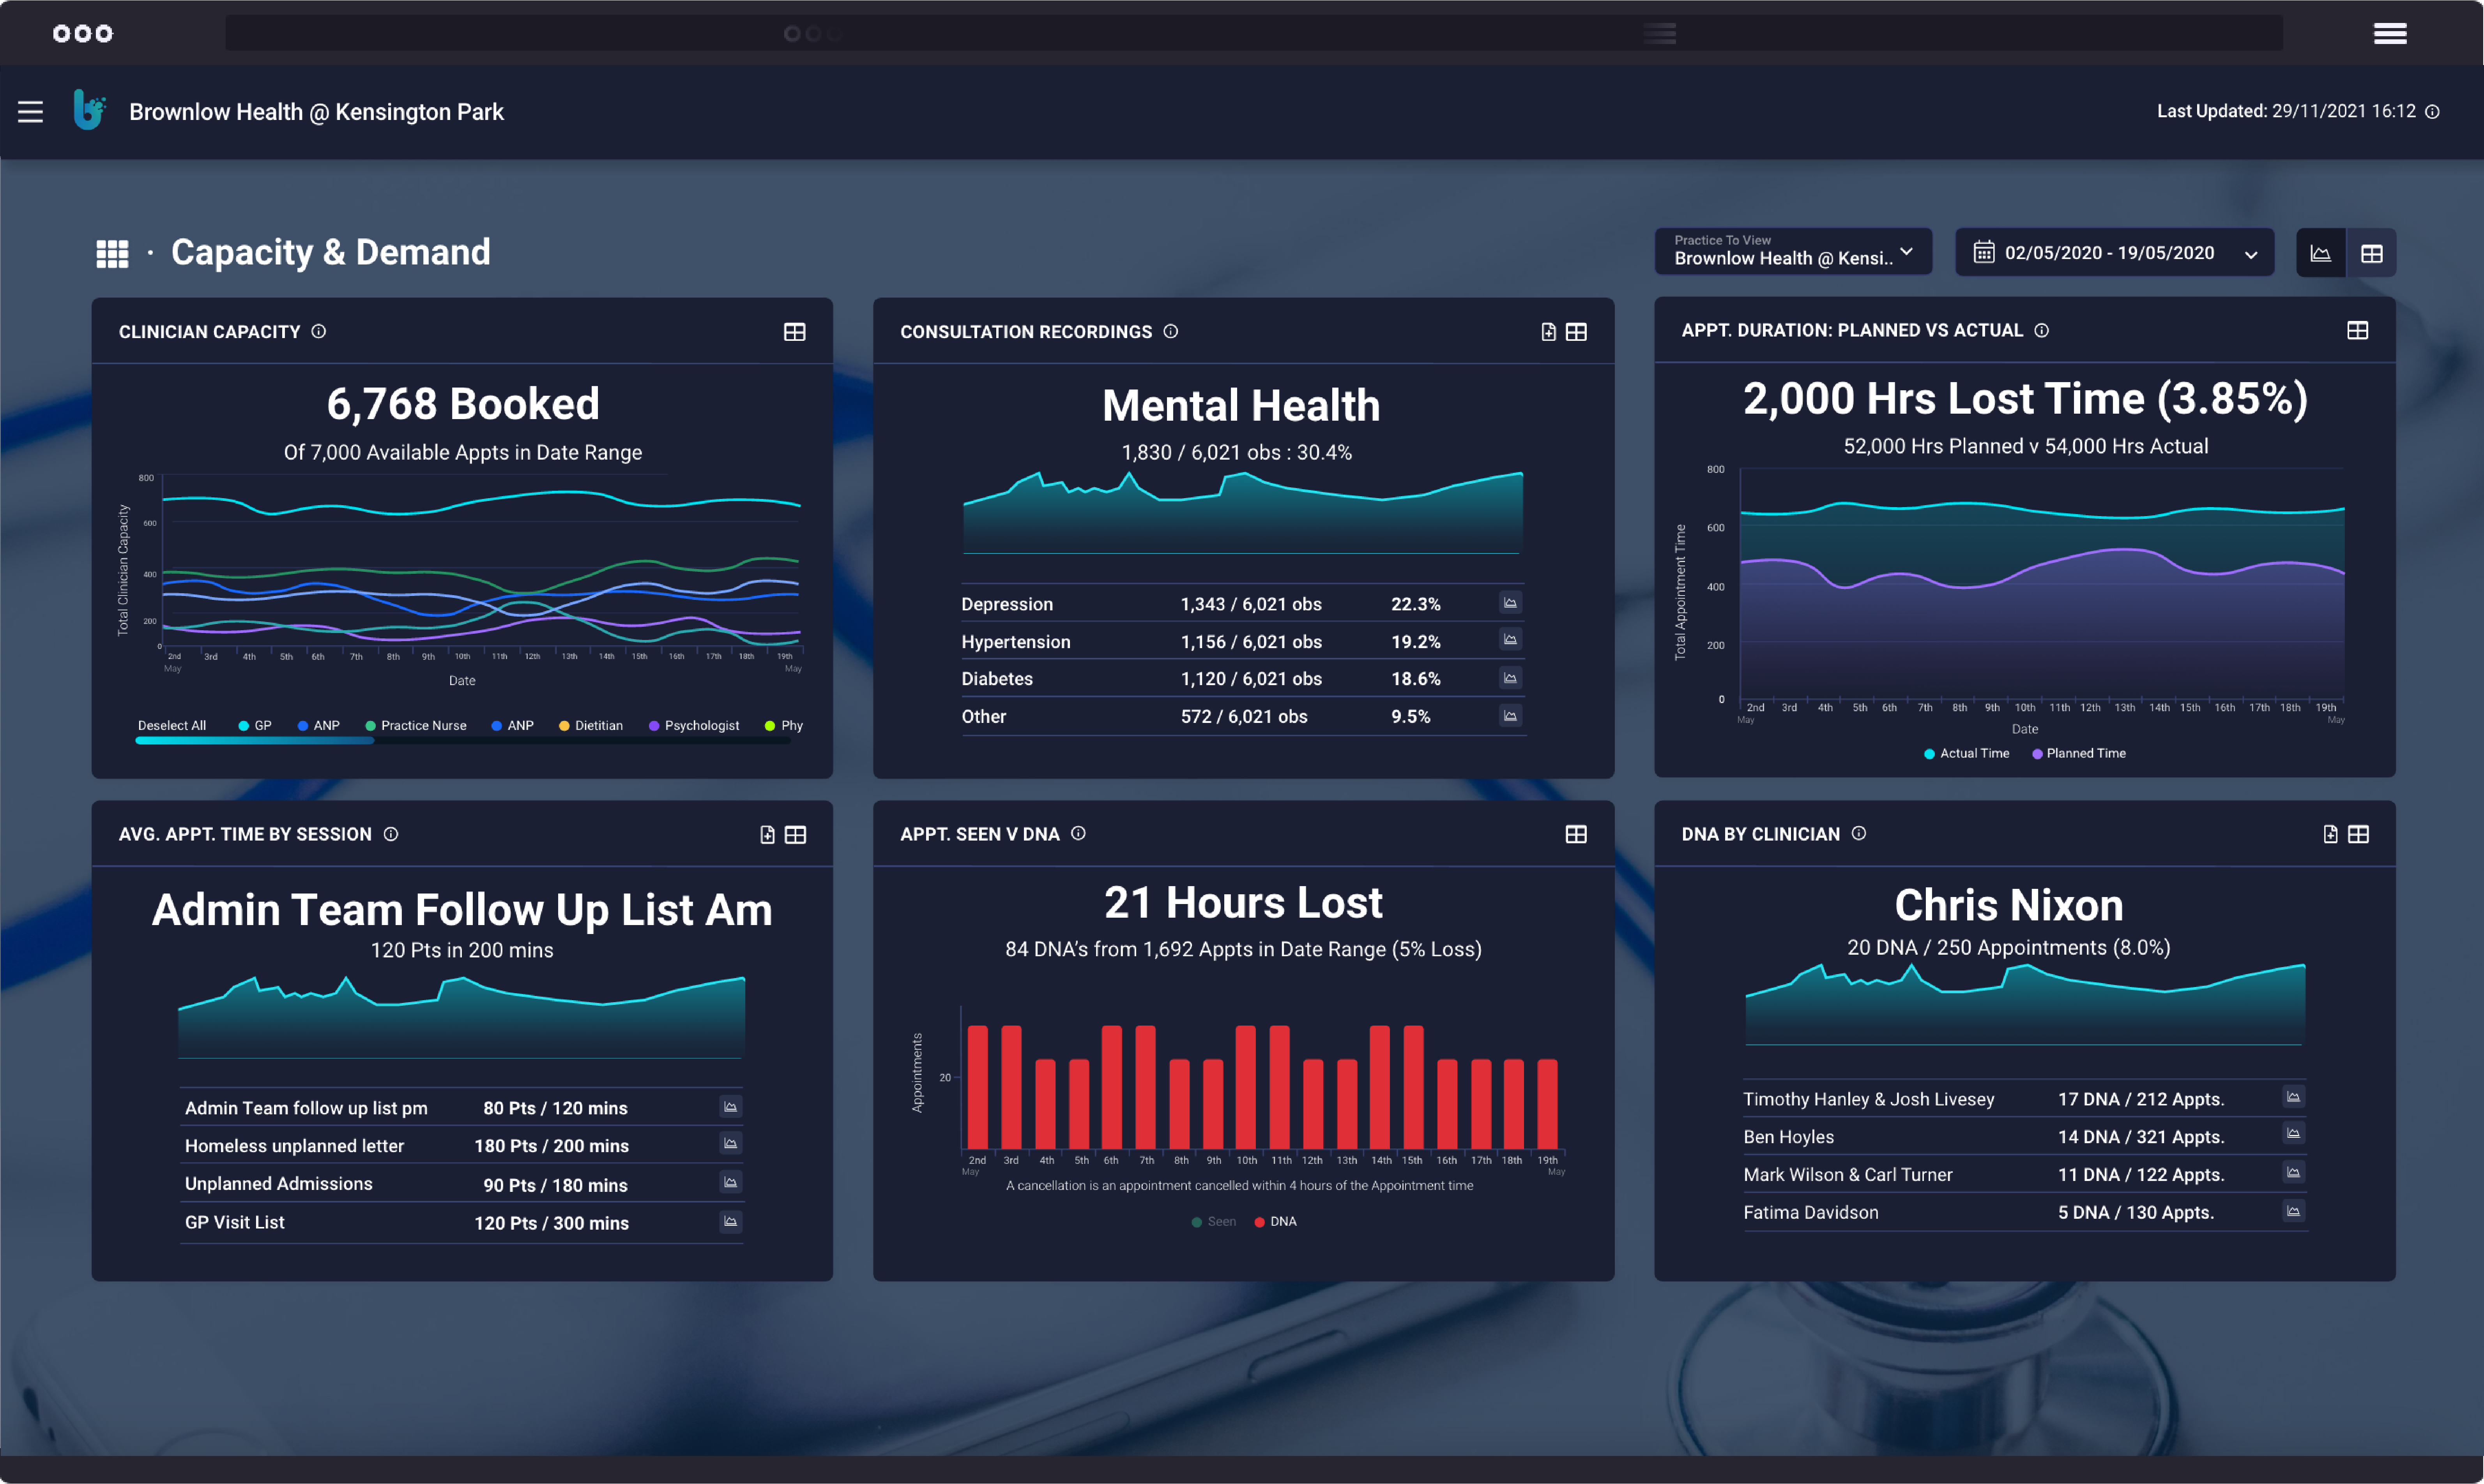Viewport: 2484px width, 1484px height.
Task: Click info icon beside Appt. Seen v DNA title
Action: [1078, 833]
